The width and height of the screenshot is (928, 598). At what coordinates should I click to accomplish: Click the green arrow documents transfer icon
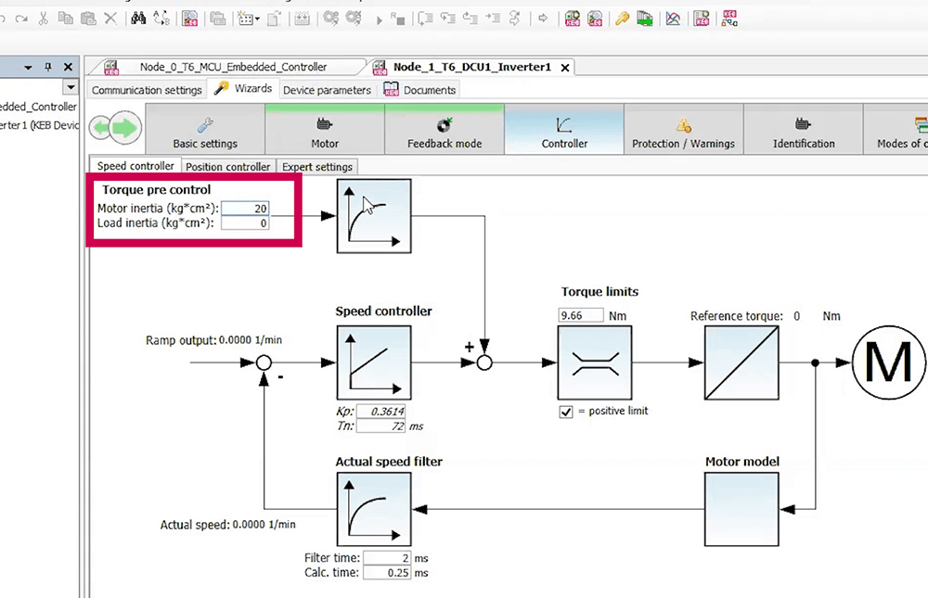pos(645,19)
